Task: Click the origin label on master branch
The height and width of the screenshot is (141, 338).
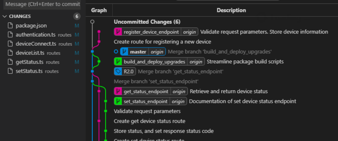Action: [157, 52]
